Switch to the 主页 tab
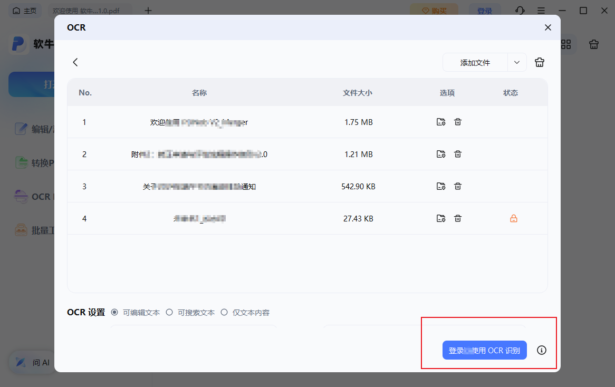This screenshot has width=615, height=387. pyautogui.click(x=25, y=11)
